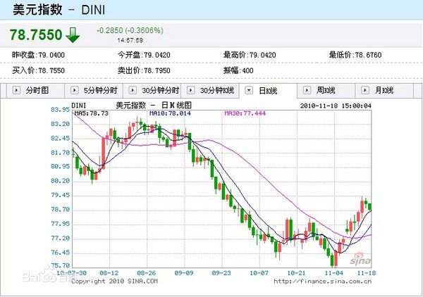This screenshot has width=423, height=297.
Task: Click the http://finance.sina.com.cn link text
Action: point(323,282)
